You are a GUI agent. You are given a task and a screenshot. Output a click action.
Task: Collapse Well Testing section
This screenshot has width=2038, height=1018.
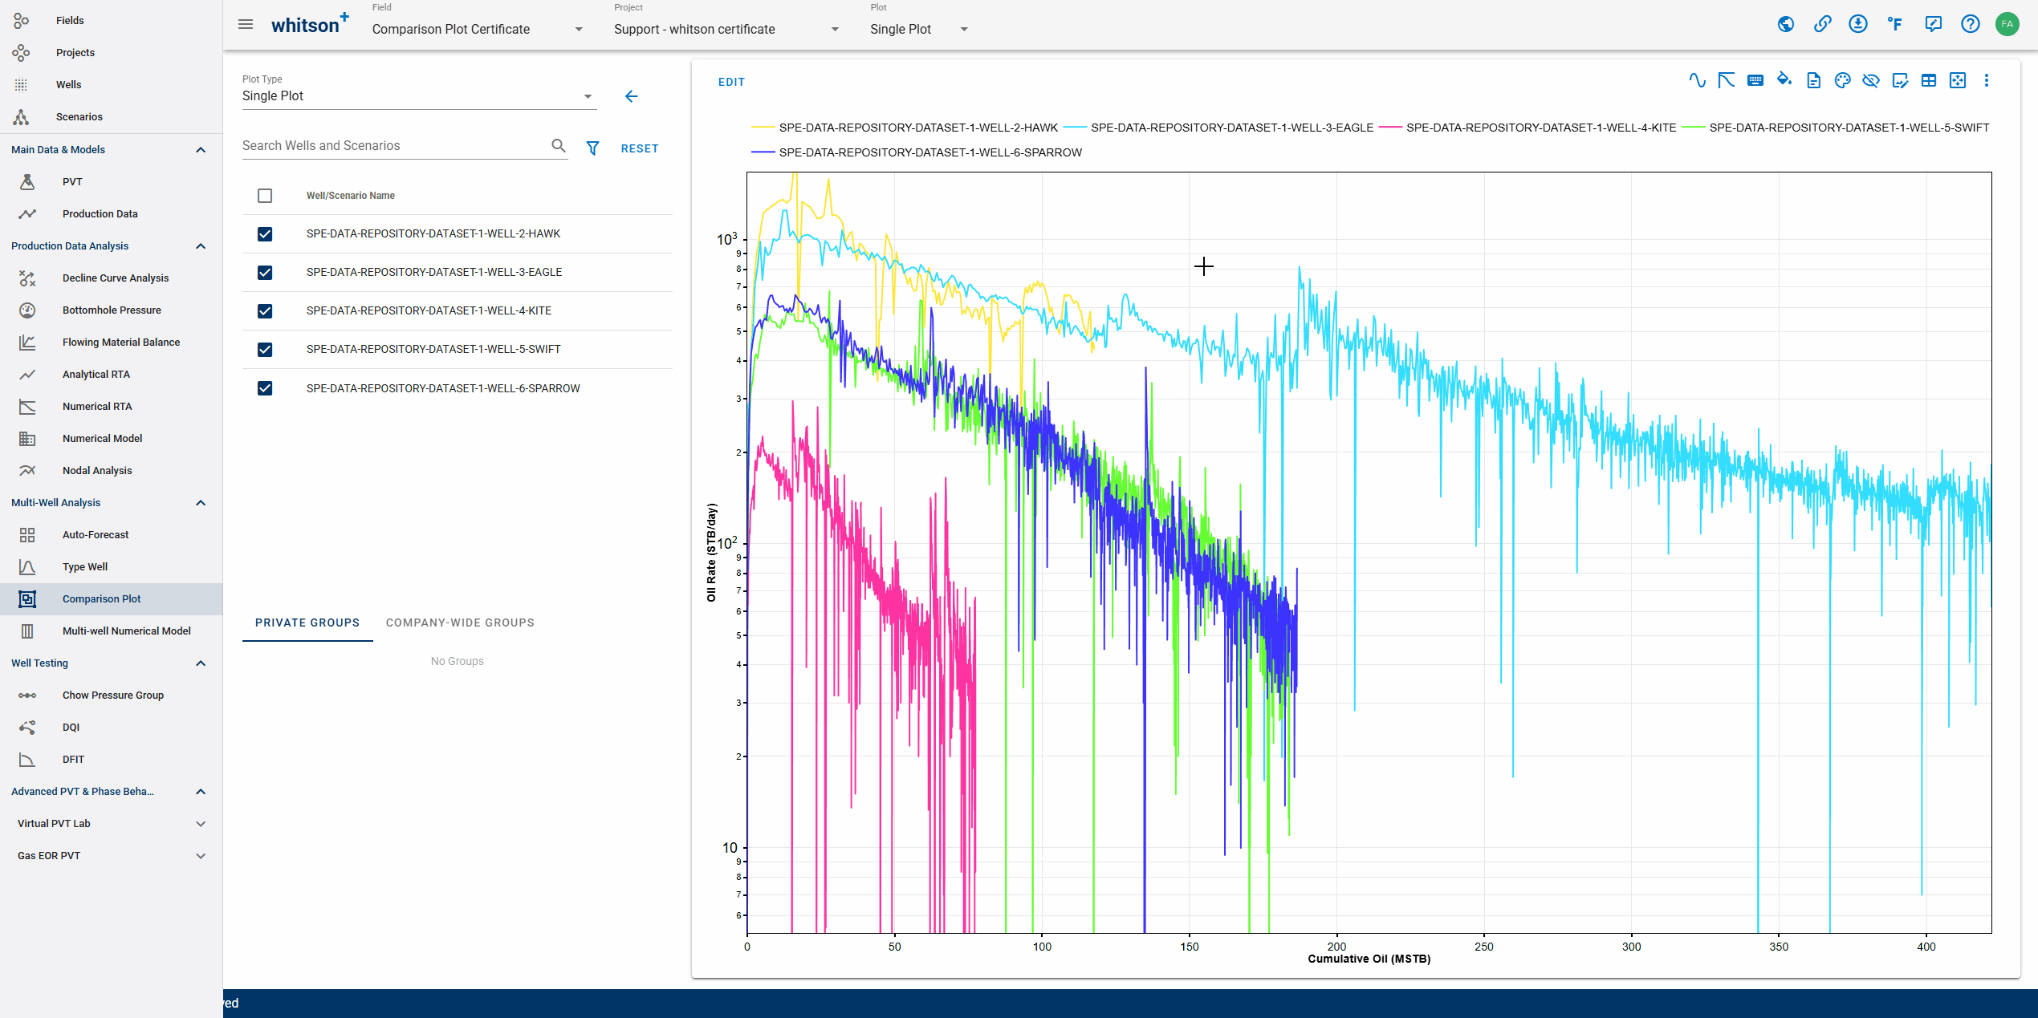pos(201,663)
